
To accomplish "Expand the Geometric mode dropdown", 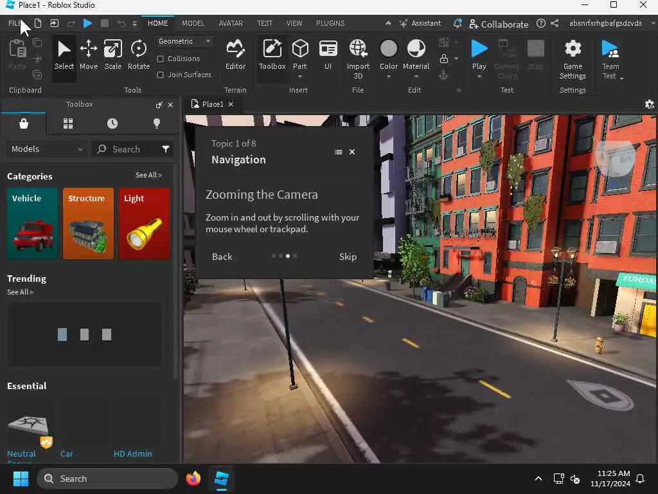I will pos(184,41).
